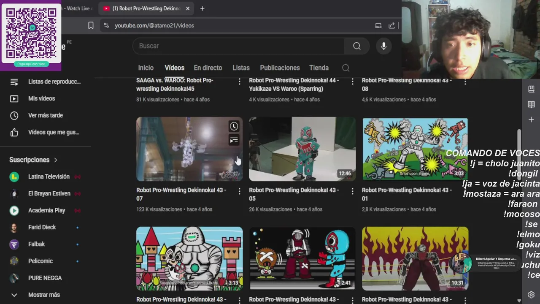Image resolution: width=540 pixels, height=304 pixels.
Task: Click the thumbs-up Vídeos que me gustan icon
Action: [x=14, y=132]
